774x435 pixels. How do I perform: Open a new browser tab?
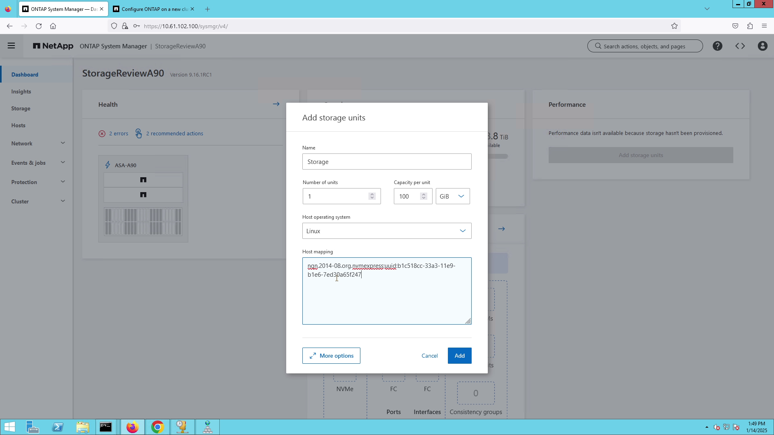207,9
